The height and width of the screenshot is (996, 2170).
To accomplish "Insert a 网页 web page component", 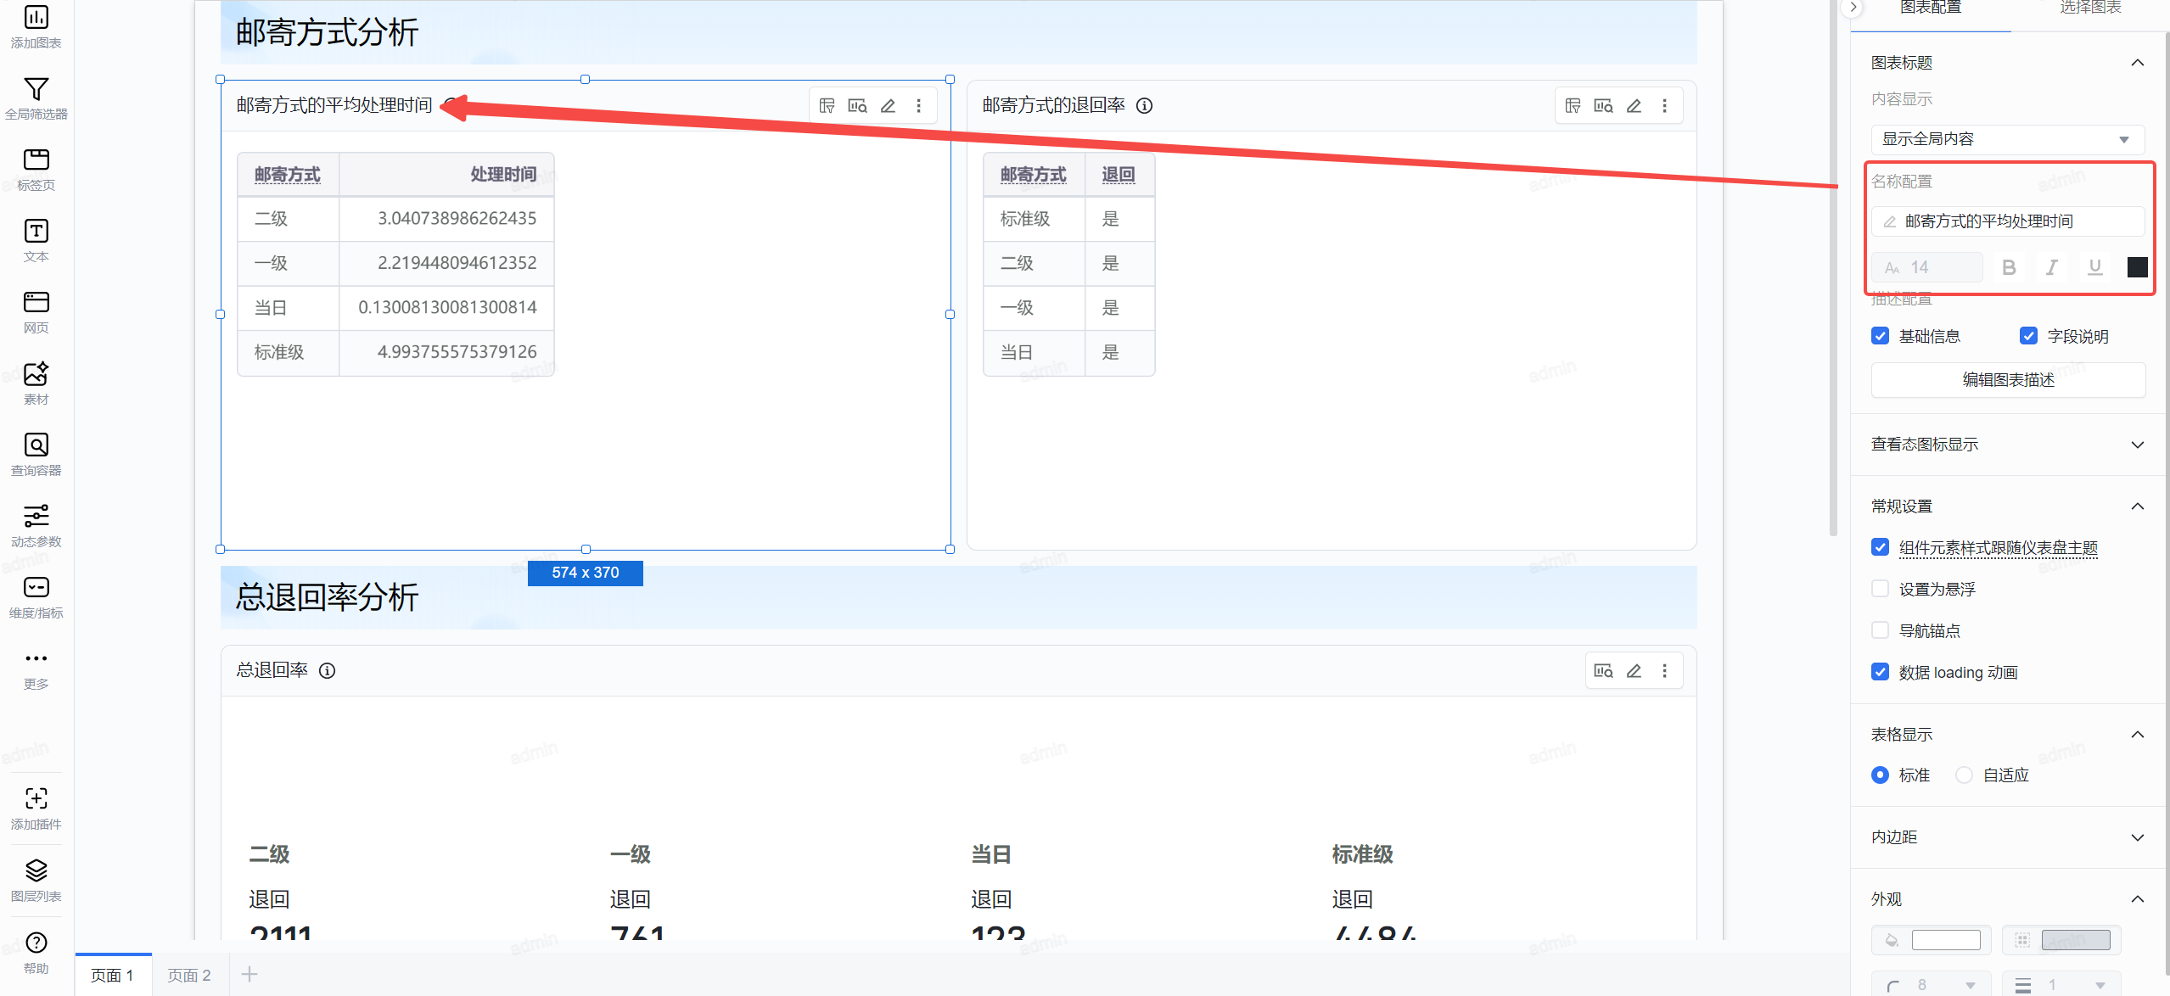I will (x=36, y=311).
